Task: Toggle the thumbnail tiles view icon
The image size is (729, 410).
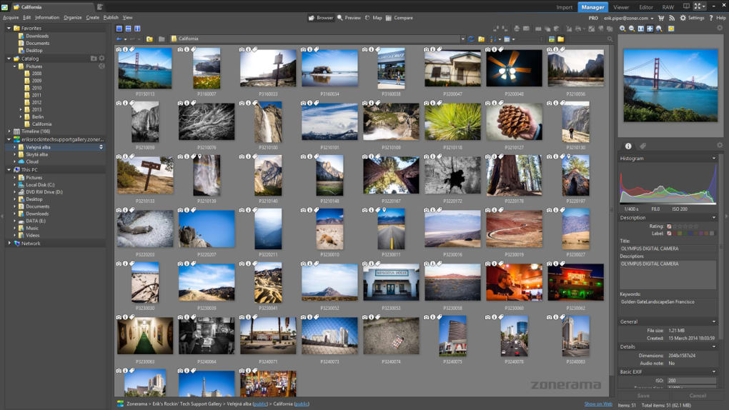Action: pyautogui.click(x=552, y=39)
